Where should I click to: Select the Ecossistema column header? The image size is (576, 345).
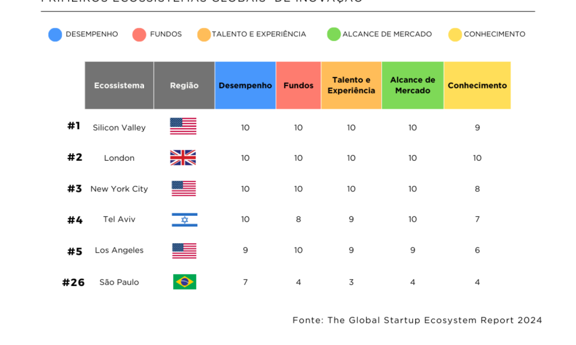coord(119,85)
